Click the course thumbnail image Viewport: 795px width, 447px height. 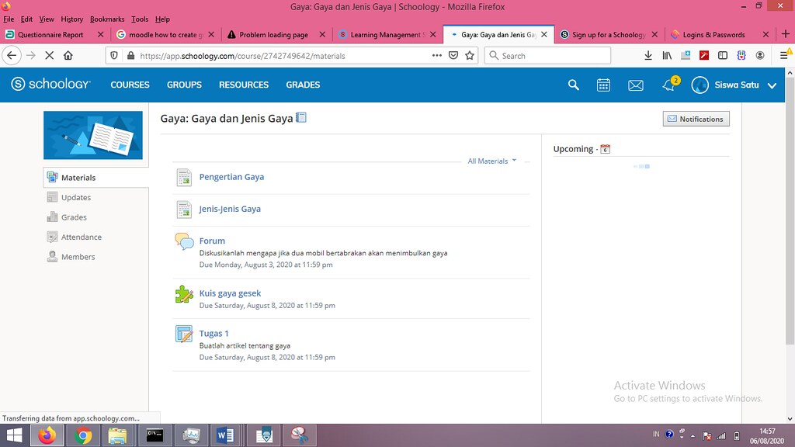tap(93, 135)
